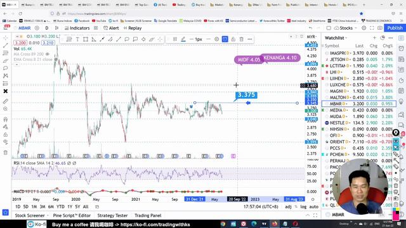Select the crosshair cursor tool
The image size is (406, 228).
coord(6,38)
